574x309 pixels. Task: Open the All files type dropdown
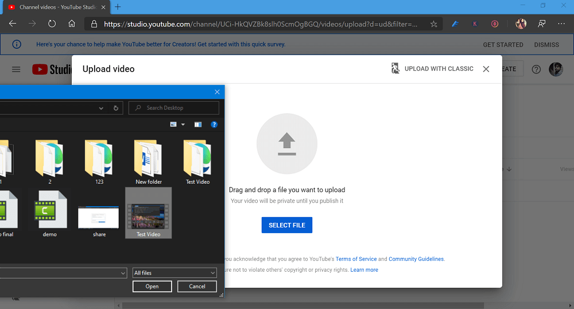174,273
